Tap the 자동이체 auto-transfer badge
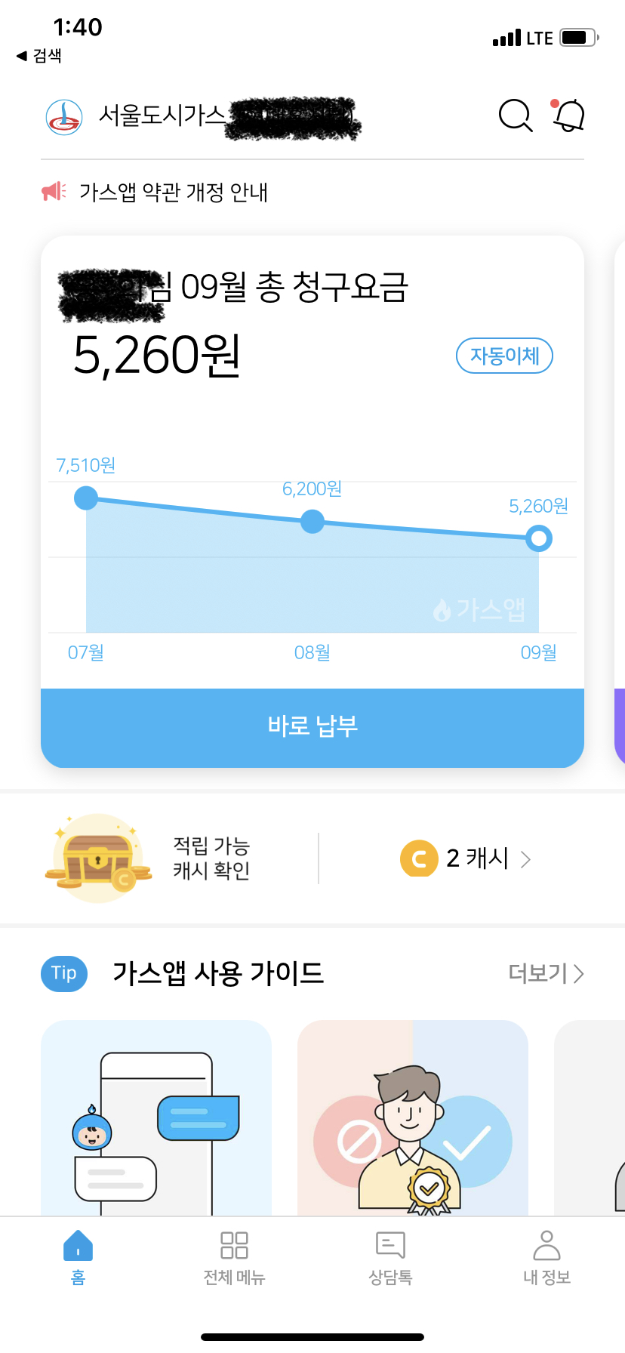This screenshot has height=1353, width=625. point(504,356)
